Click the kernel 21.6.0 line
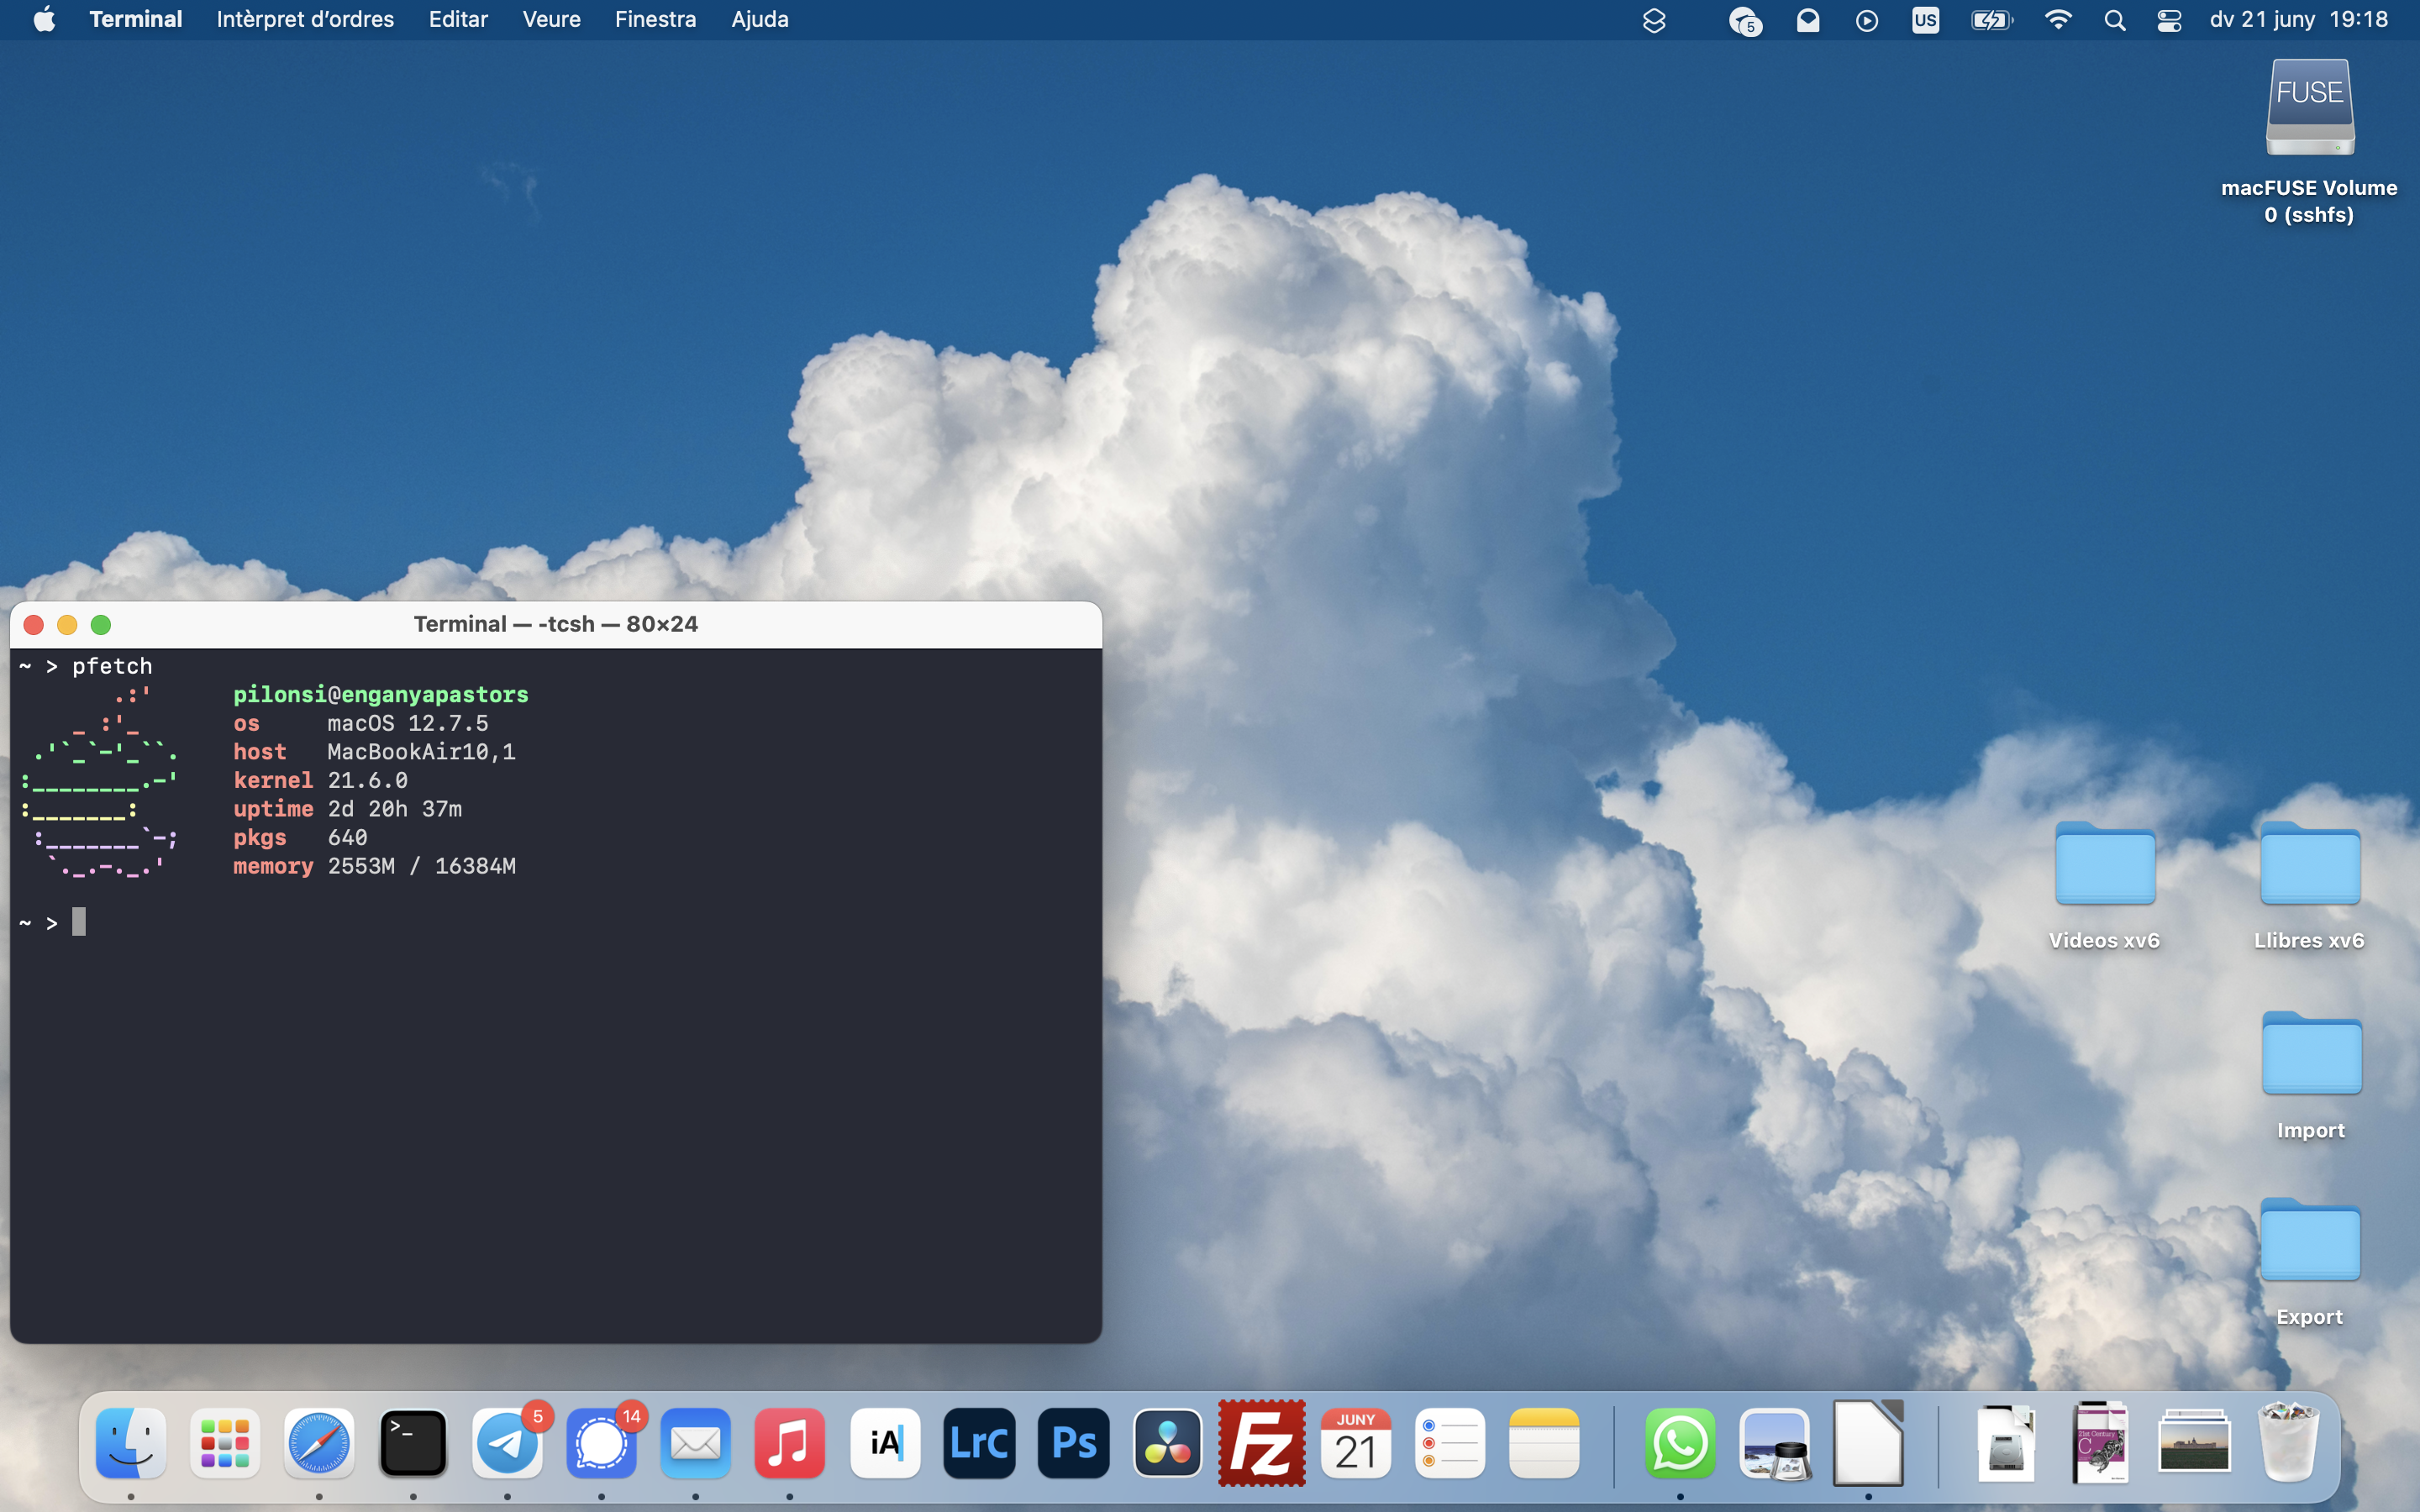The height and width of the screenshot is (1512, 2420). [x=321, y=780]
